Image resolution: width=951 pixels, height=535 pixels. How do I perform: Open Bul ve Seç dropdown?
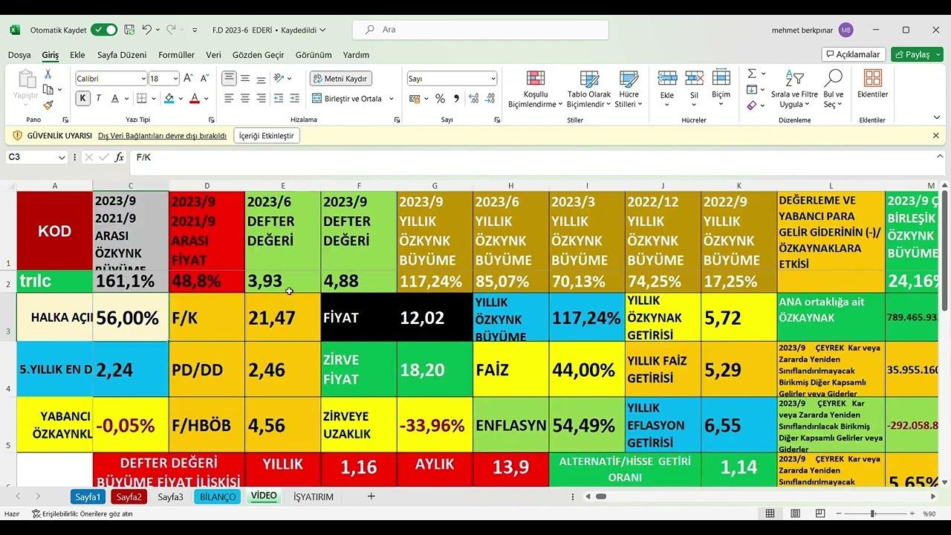[834, 90]
